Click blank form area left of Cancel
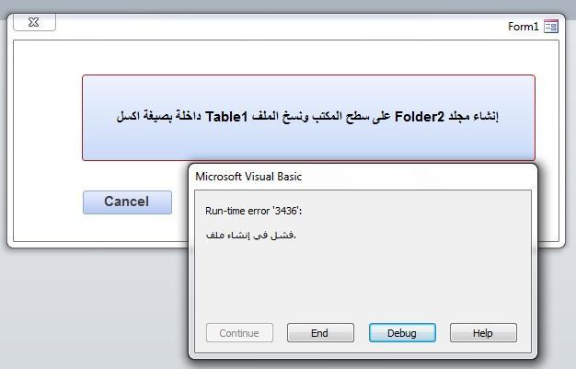576x369 pixels. coord(48,202)
